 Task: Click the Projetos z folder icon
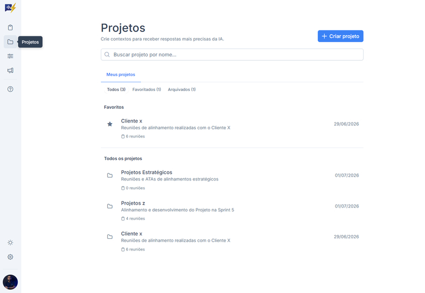(110, 206)
